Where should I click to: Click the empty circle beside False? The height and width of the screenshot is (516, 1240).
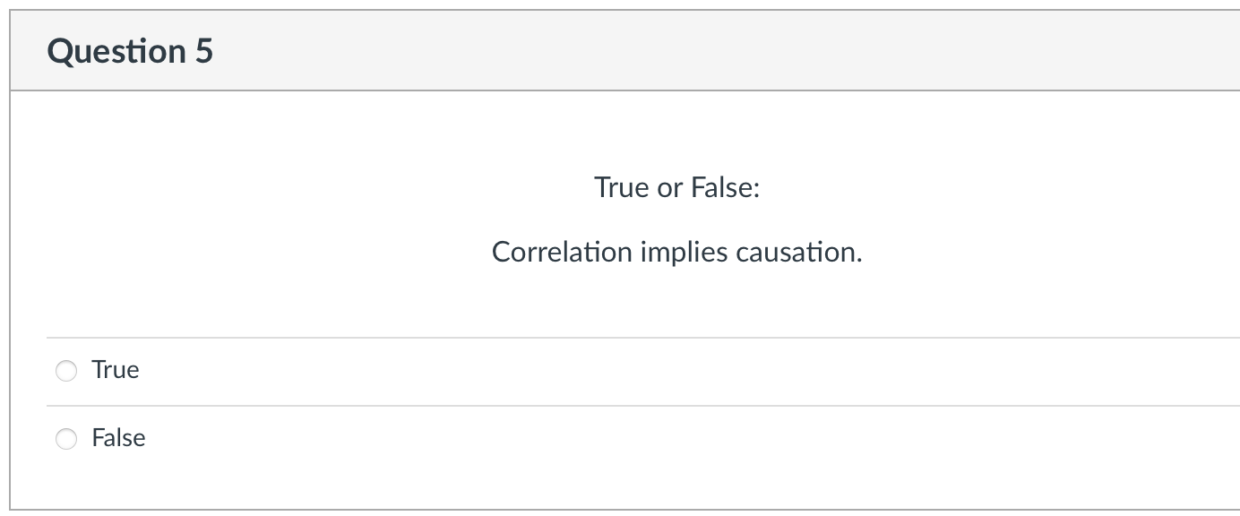coord(66,438)
